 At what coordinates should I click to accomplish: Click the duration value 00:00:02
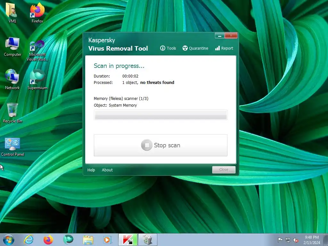130,76
